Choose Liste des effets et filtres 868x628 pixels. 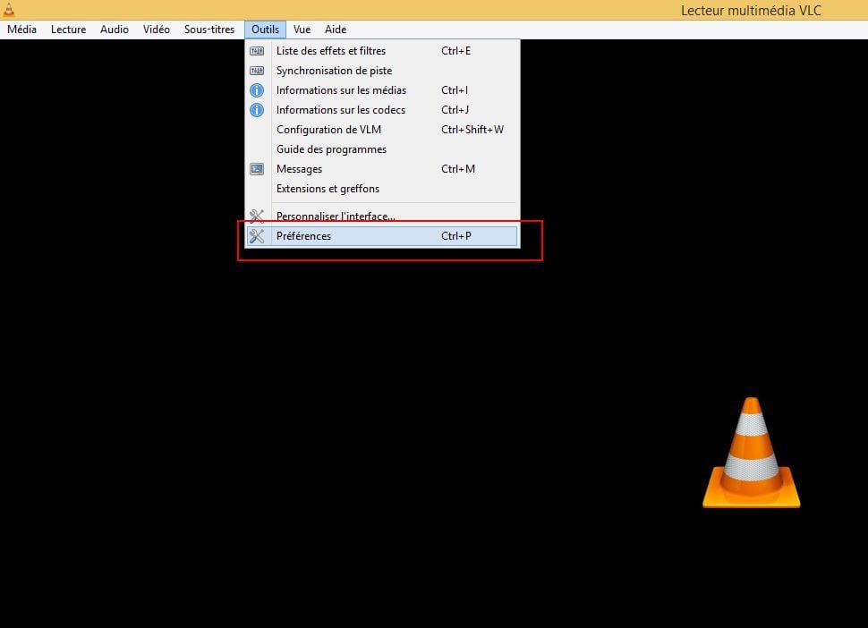pyautogui.click(x=382, y=51)
